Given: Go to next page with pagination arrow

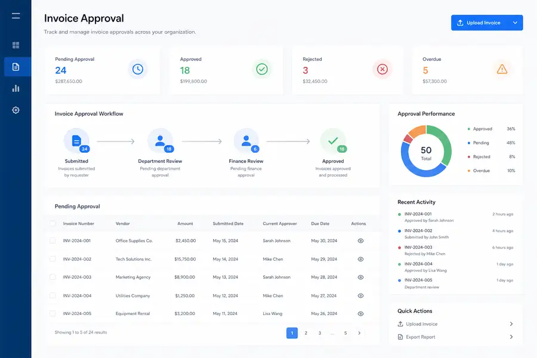Looking at the screenshot, I should click(x=359, y=333).
